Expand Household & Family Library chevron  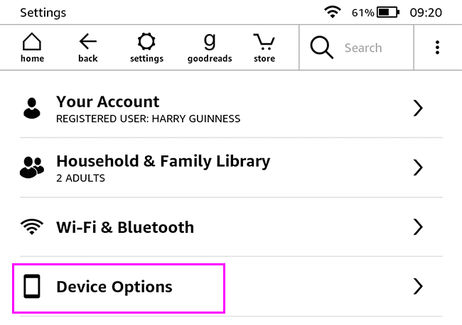point(418,167)
